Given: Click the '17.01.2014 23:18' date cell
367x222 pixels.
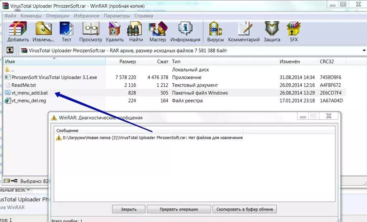Looking at the screenshot, I should [297, 101].
